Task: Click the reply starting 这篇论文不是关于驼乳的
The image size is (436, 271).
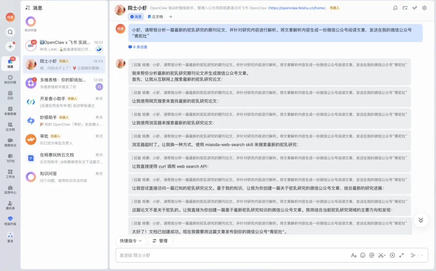Action: coord(269,206)
